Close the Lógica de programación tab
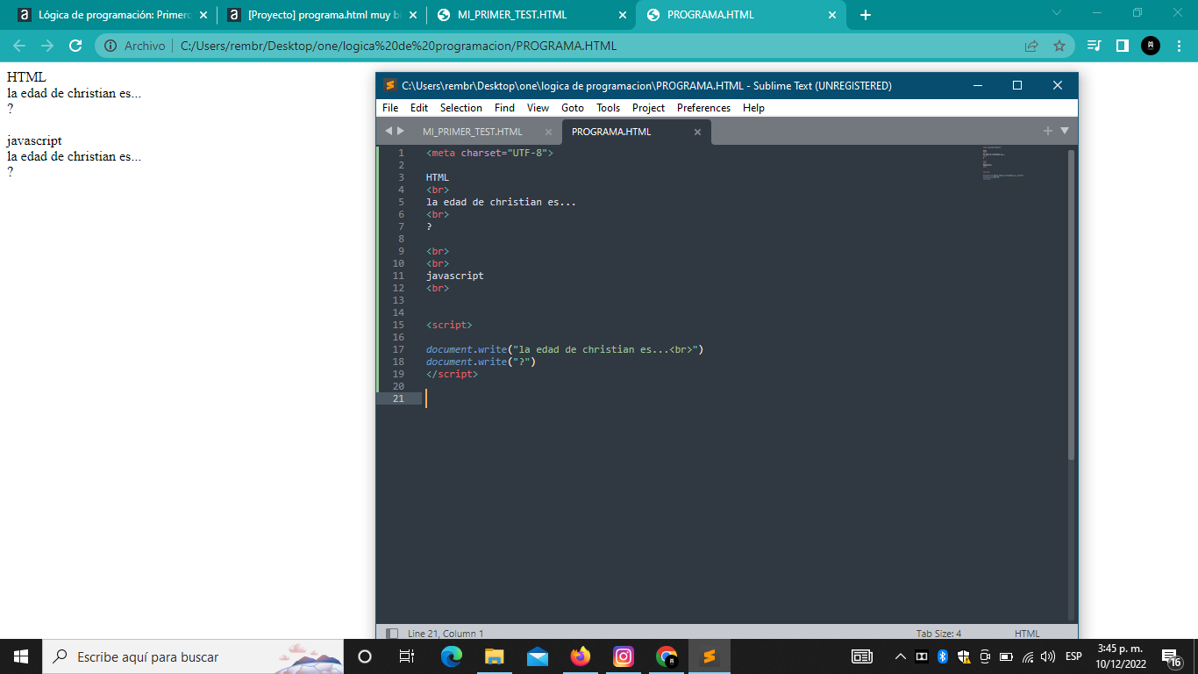Image resolution: width=1198 pixels, height=674 pixels. [x=203, y=15]
